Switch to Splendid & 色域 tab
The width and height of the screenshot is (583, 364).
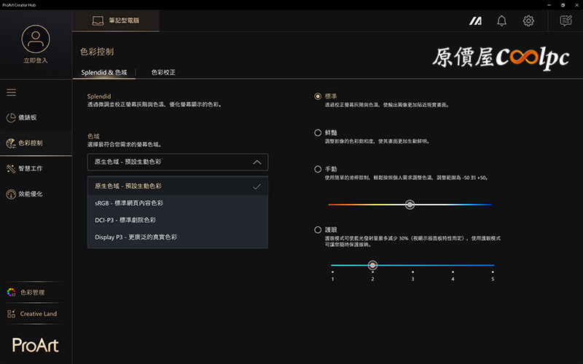coord(104,72)
